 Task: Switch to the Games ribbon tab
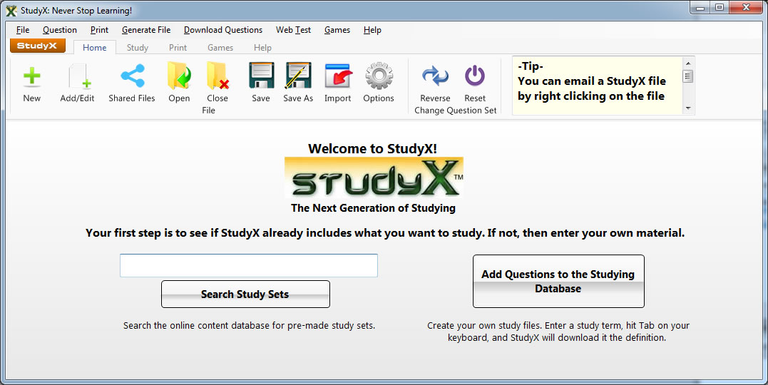click(220, 48)
